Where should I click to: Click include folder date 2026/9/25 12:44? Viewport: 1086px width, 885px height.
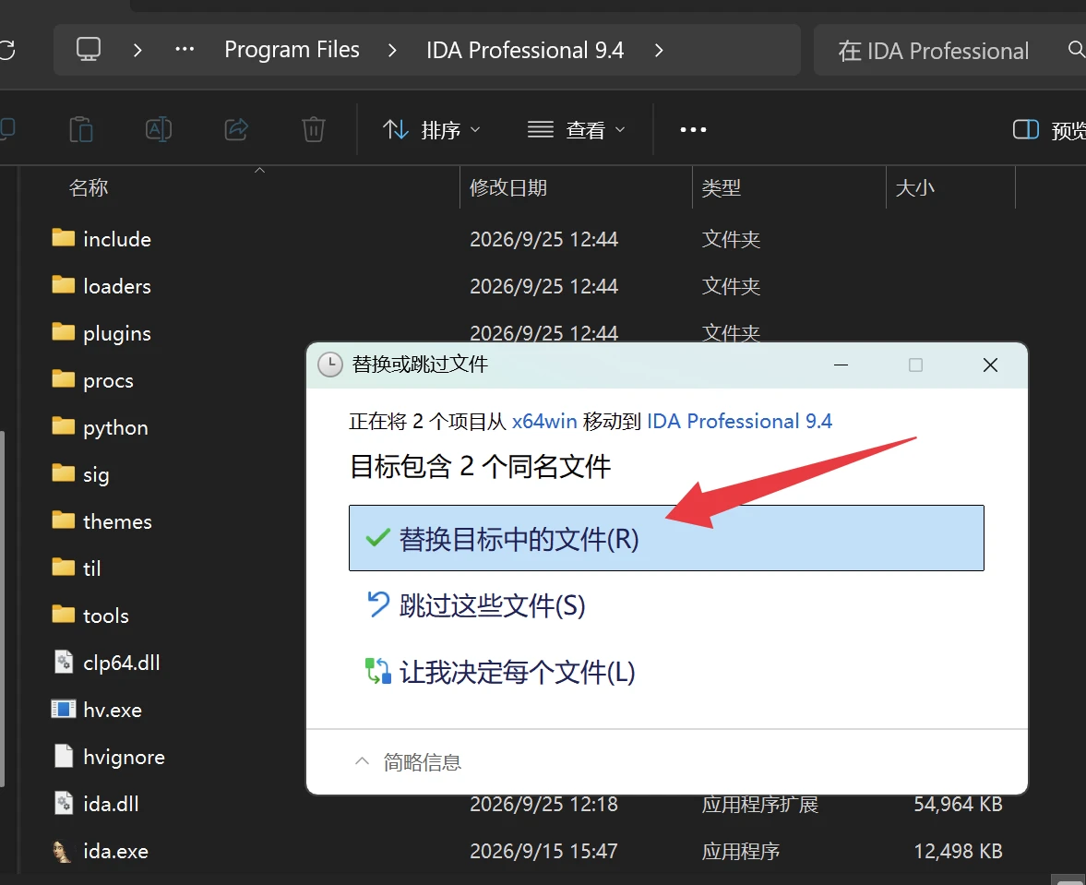click(543, 239)
